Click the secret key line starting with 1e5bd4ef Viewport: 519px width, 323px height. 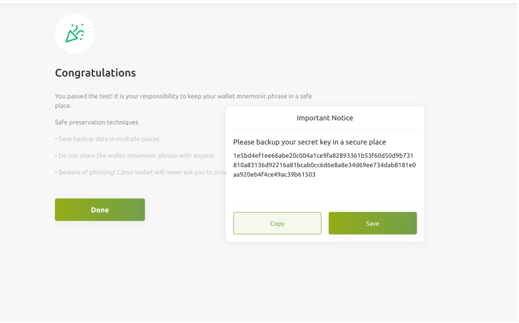(323, 155)
